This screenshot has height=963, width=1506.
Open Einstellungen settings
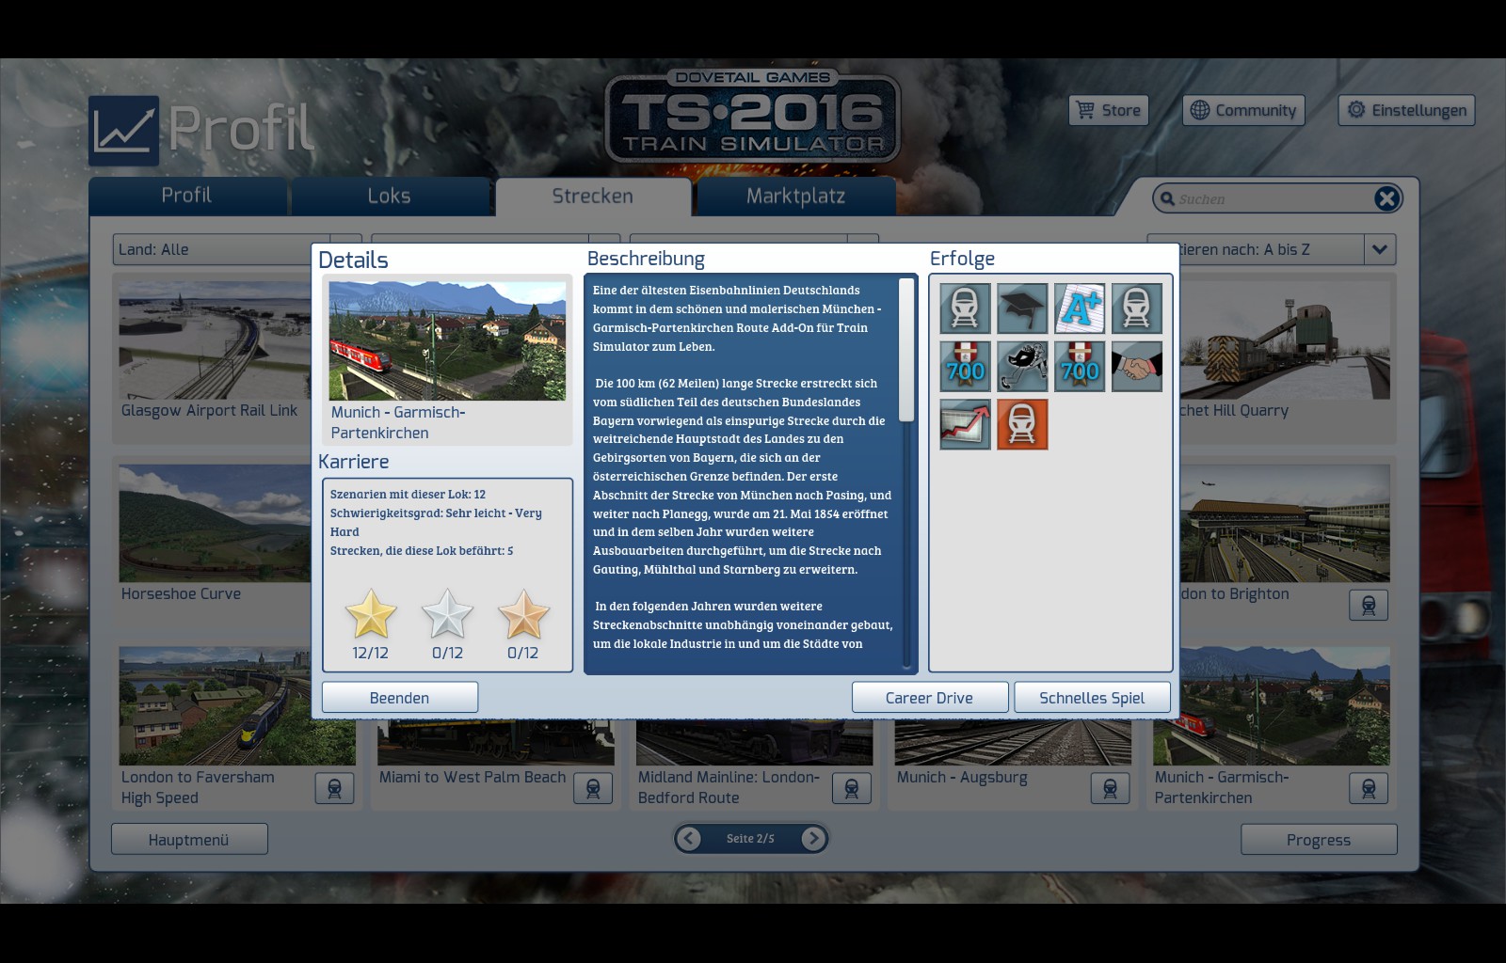[1406, 110]
